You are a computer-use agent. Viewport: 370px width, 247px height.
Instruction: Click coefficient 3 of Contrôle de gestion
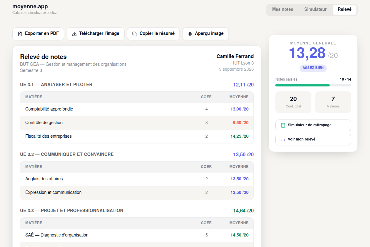click(207, 123)
